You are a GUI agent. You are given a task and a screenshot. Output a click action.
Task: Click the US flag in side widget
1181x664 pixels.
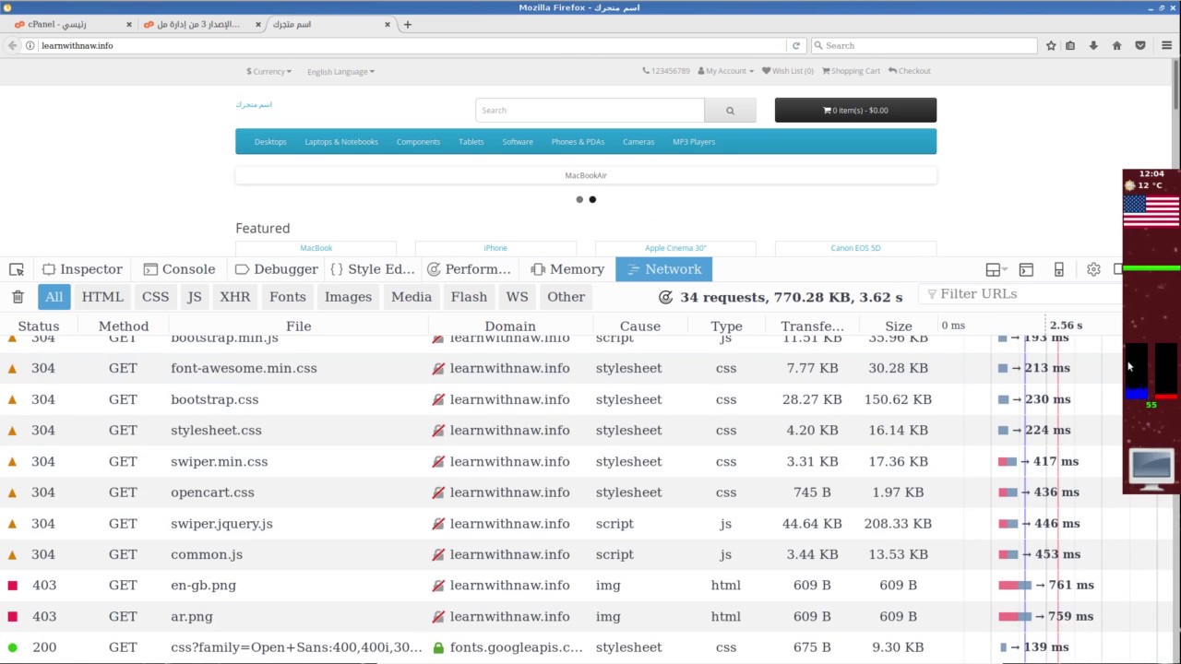pyautogui.click(x=1151, y=210)
